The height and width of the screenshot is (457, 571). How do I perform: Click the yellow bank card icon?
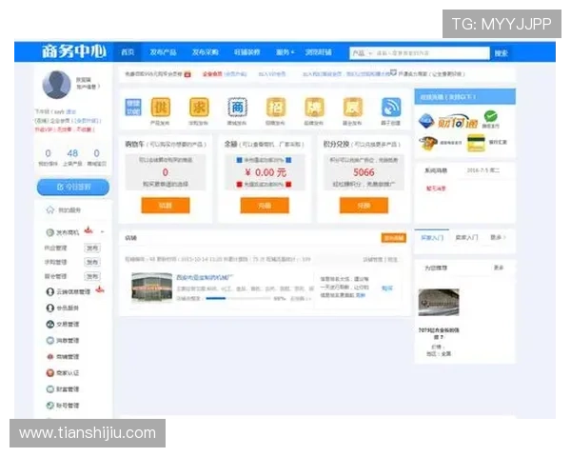click(x=477, y=143)
